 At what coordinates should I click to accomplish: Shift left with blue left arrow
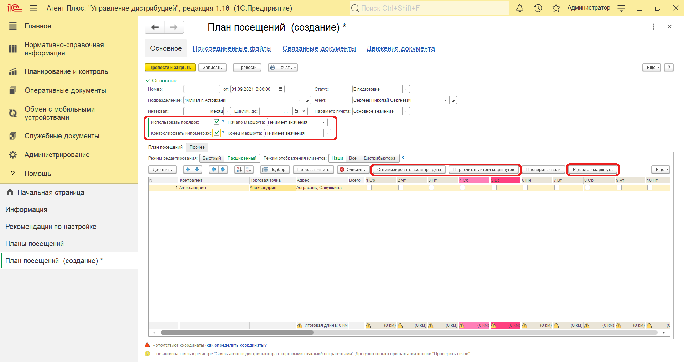pos(214,170)
